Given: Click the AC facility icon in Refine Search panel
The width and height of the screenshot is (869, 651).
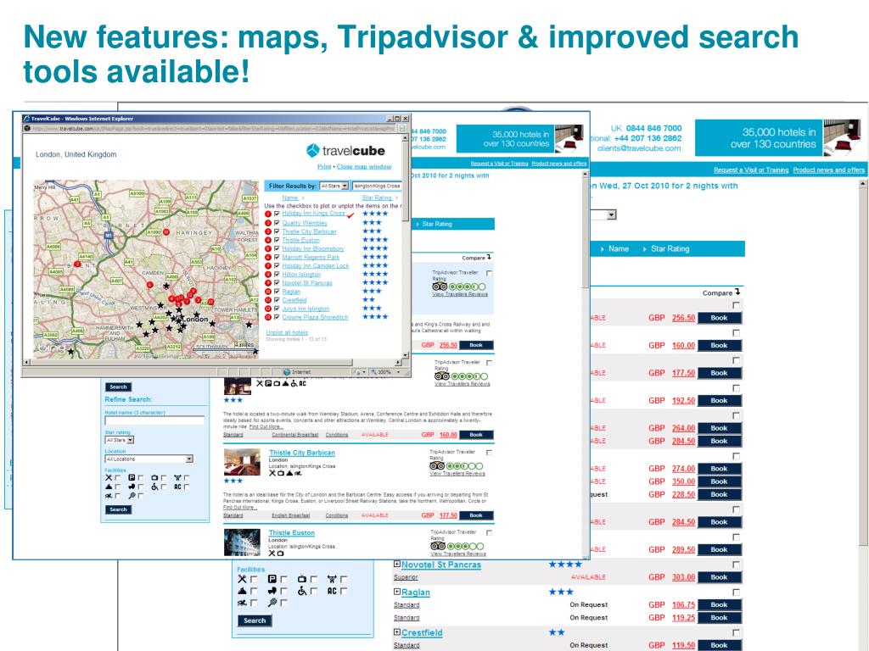Looking at the screenshot, I should (177, 487).
